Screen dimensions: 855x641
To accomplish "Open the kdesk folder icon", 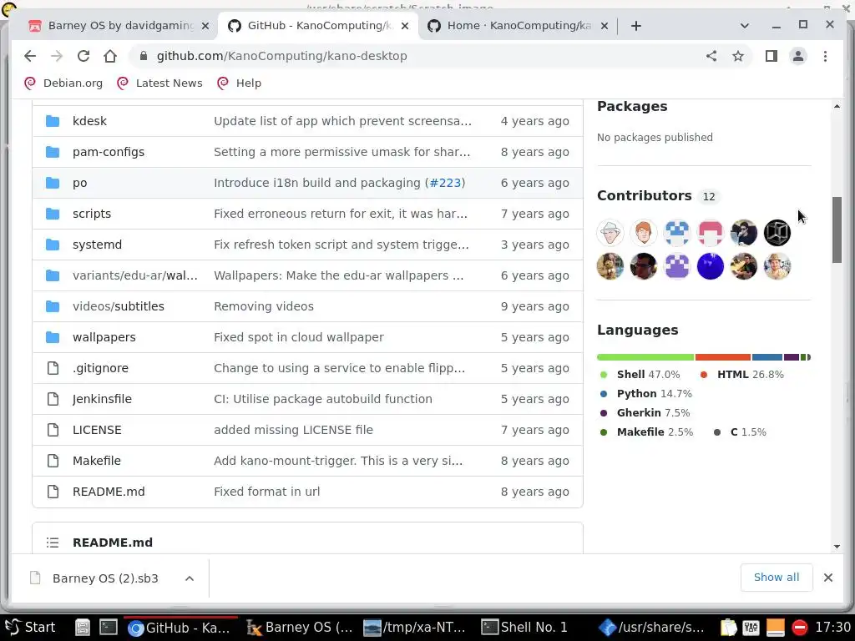I will point(53,121).
